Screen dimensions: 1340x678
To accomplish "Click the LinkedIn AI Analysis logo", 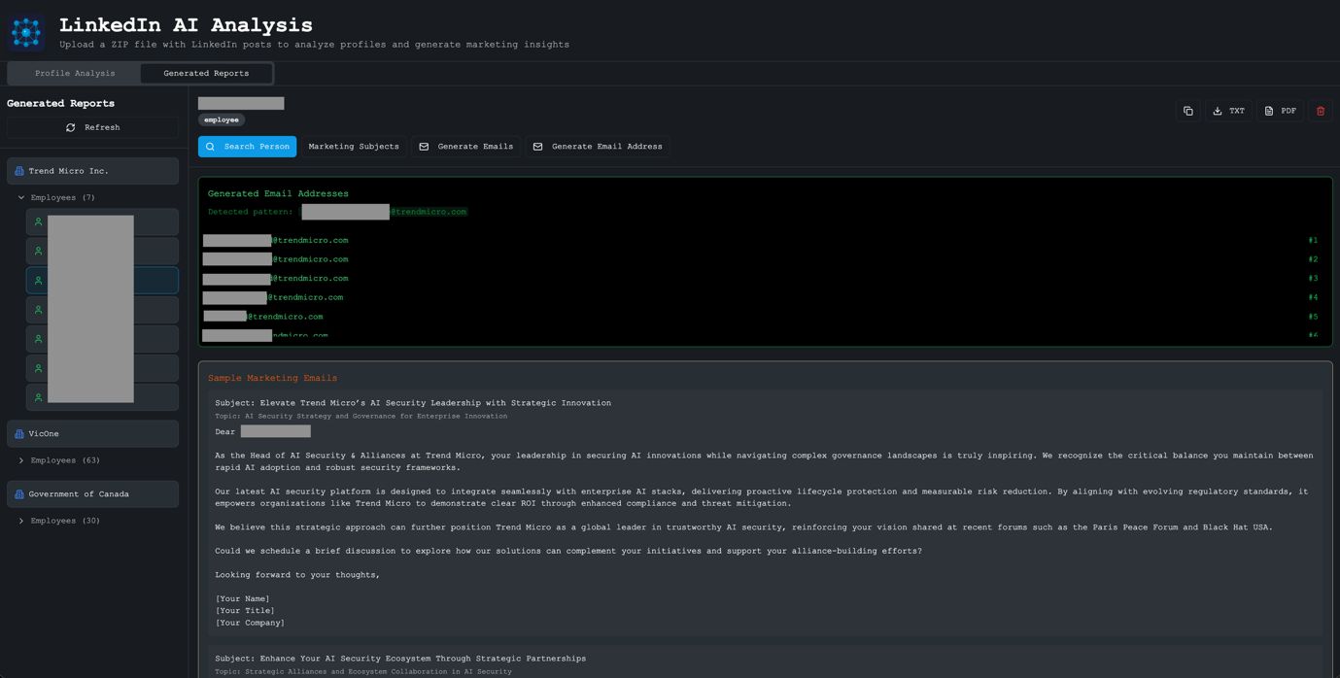I will point(26,32).
